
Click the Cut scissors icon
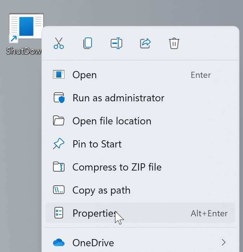tap(58, 43)
